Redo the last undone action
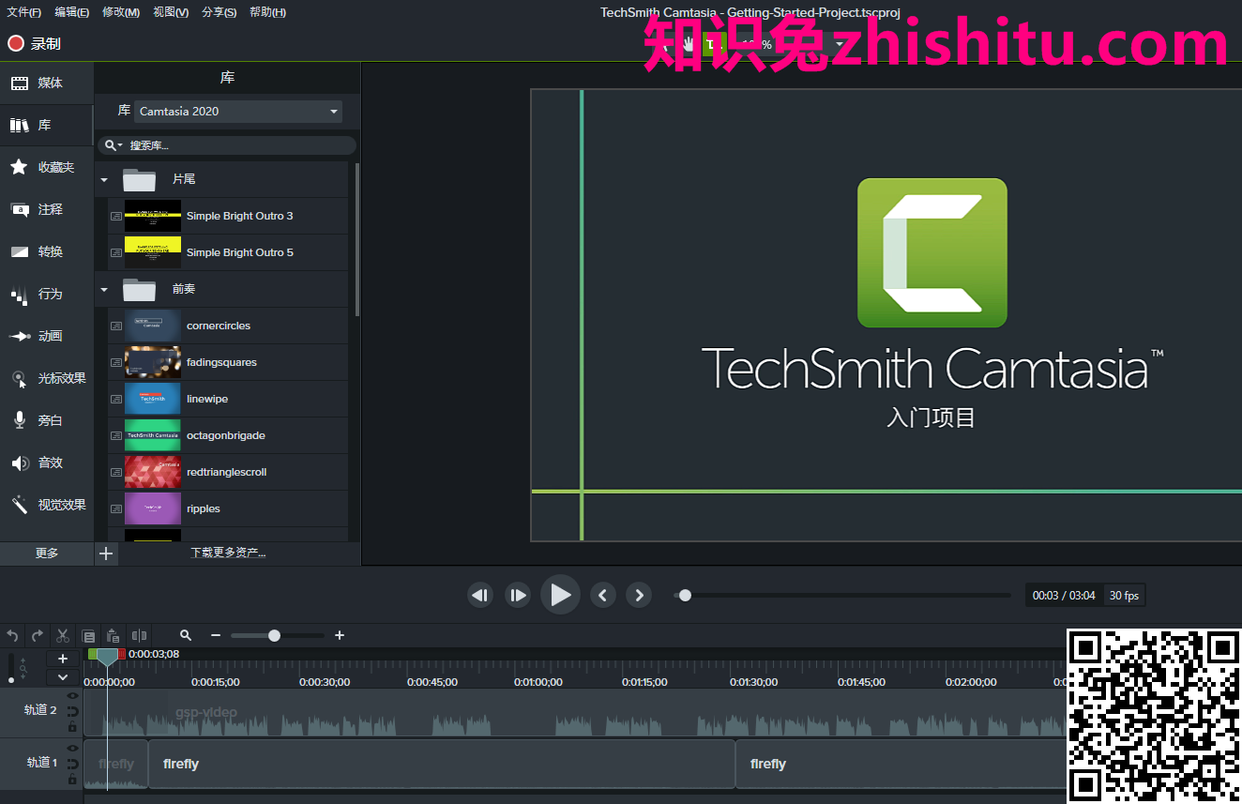The width and height of the screenshot is (1242, 804). [38, 635]
